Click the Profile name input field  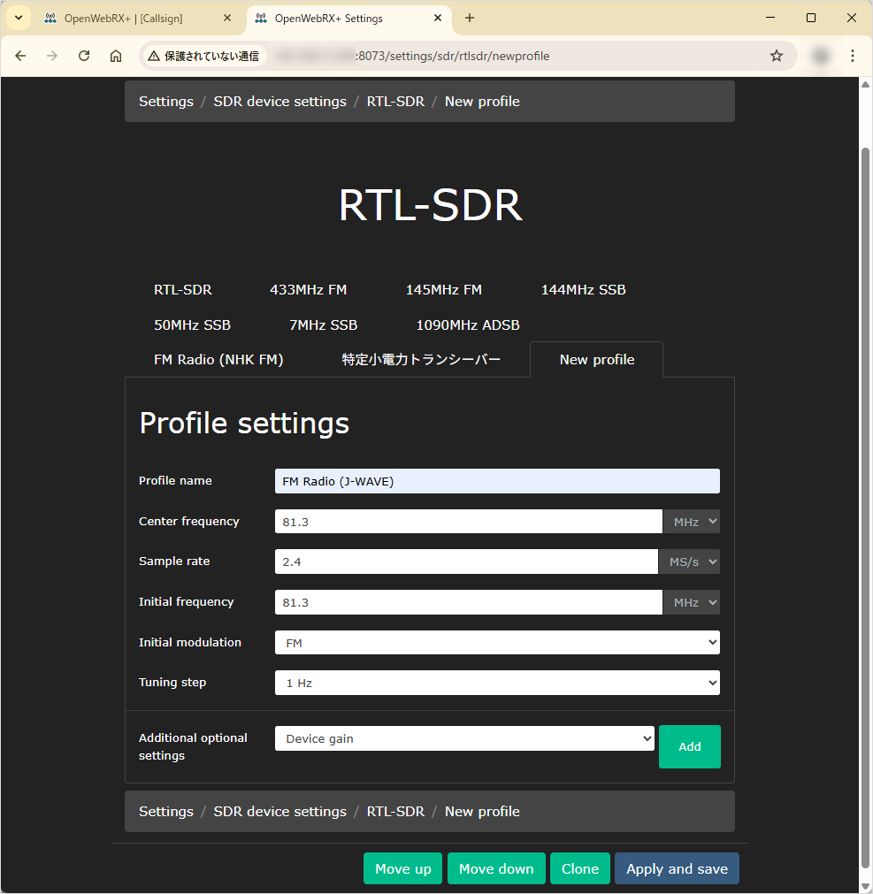(x=497, y=481)
